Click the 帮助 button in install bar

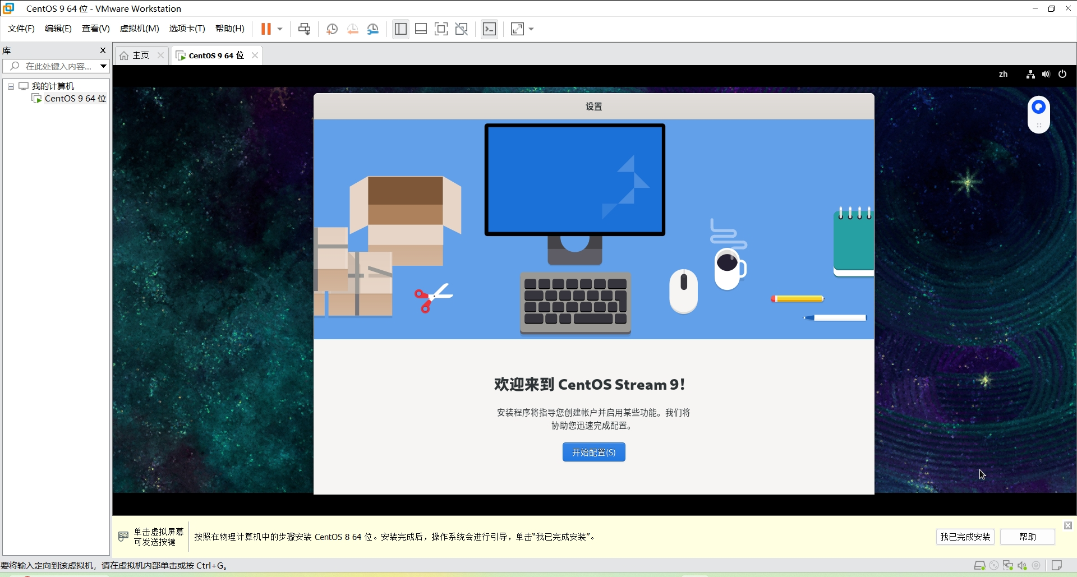[1028, 537]
